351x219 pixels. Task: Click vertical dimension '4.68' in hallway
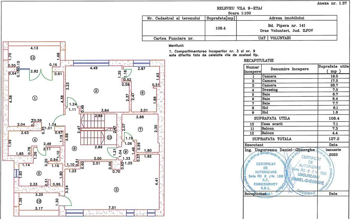tap(67, 137)
